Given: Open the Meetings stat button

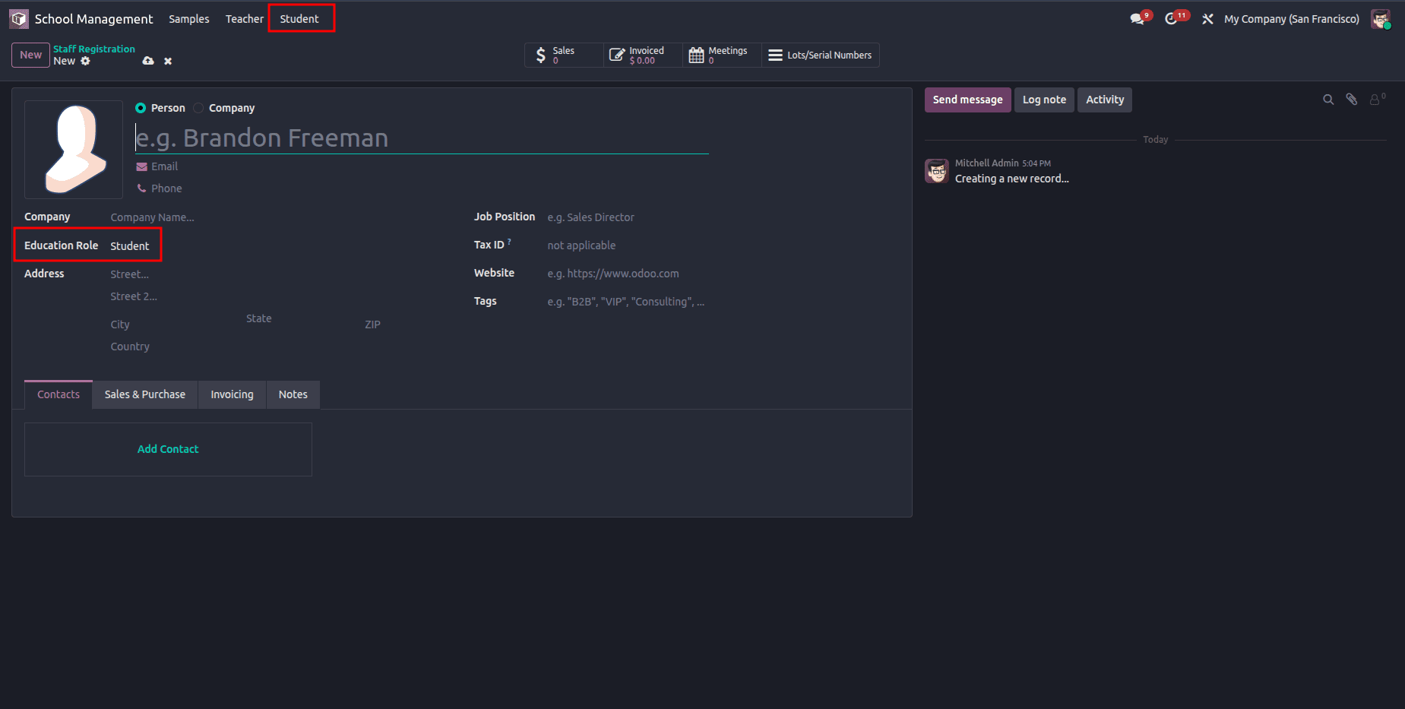Looking at the screenshot, I should click(722, 55).
